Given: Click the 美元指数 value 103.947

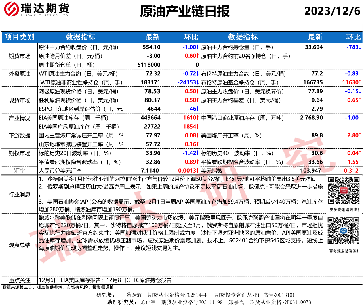Looking at the screenshot, I should (310, 171).
